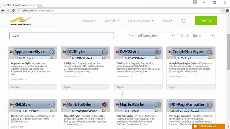Image resolution: width=230 pixels, height=129 pixels.
Task: Click the GoogleM...eStyler gear icon
Action: click(210, 52)
